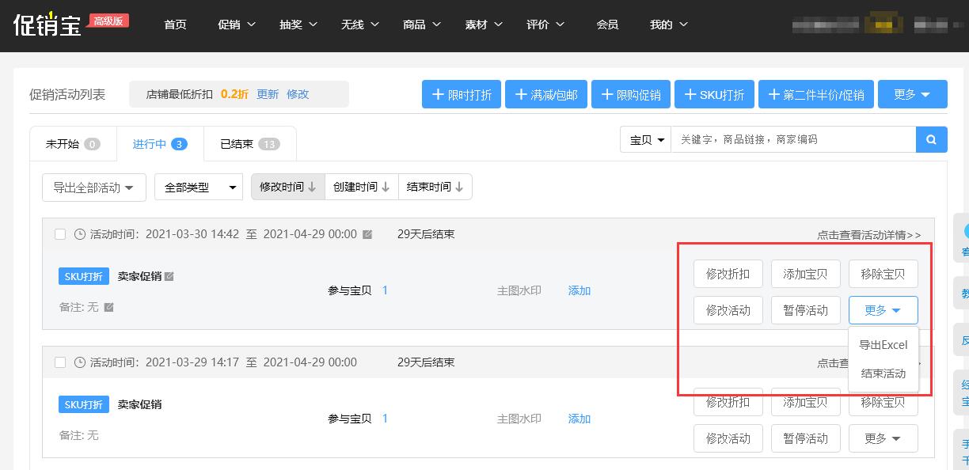The width and height of the screenshot is (969, 470).
Task: Sort by 修改时间
Action: tap(288, 187)
